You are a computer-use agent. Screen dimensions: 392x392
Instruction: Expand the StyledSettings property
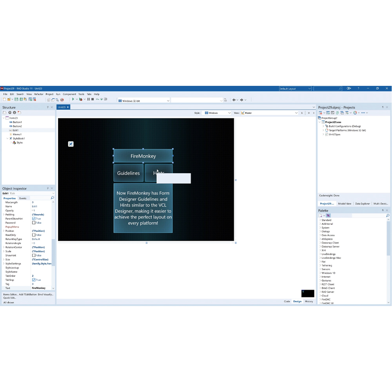click(x=4, y=263)
